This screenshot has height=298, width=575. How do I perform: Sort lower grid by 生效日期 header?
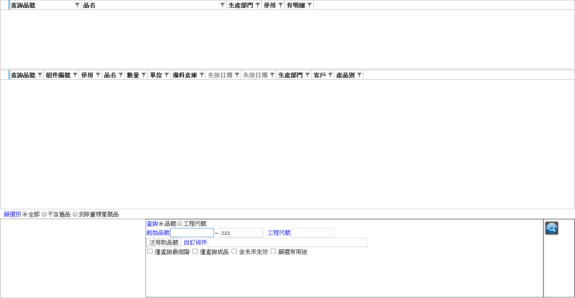pyautogui.click(x=220, y=75)
